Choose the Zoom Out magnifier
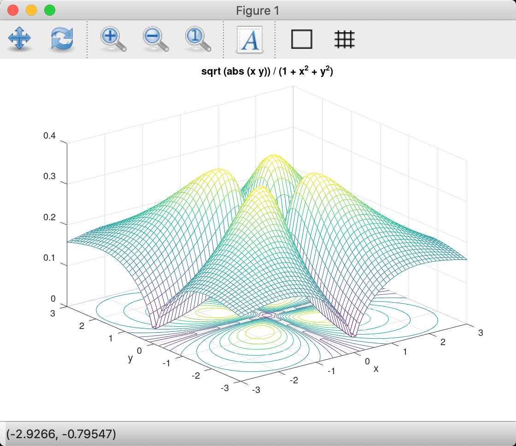516x446 pixels. pyautogui.click(x=155, y=40)
